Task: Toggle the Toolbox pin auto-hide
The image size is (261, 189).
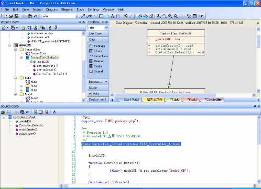Action: (103, 22)
